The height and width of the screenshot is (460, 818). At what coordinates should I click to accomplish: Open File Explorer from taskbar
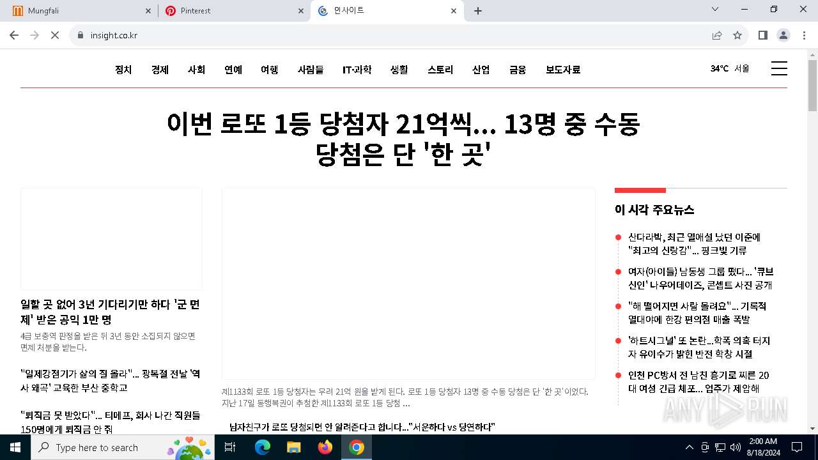294,447
